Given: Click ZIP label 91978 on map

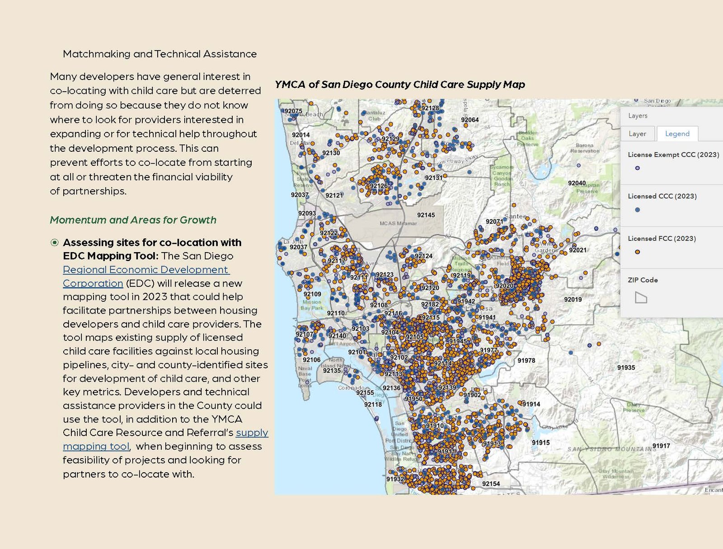Looking at the screenshot, I should pyautogui.click(x=526, y=361).
